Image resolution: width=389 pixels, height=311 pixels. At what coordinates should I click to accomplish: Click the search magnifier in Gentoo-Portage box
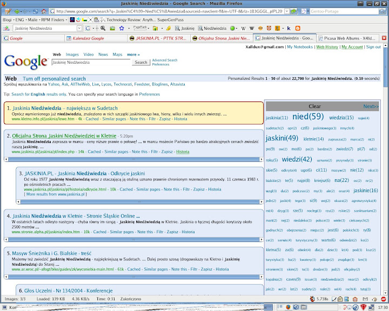(383, 11)
